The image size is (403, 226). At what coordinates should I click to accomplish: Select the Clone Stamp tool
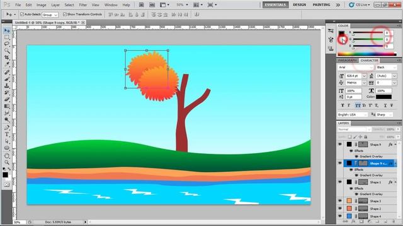(x=7, y=86)
